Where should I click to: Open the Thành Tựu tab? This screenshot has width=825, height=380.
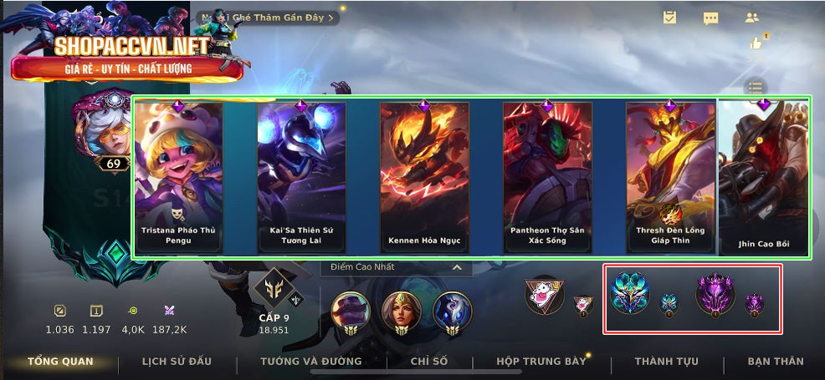667,361
